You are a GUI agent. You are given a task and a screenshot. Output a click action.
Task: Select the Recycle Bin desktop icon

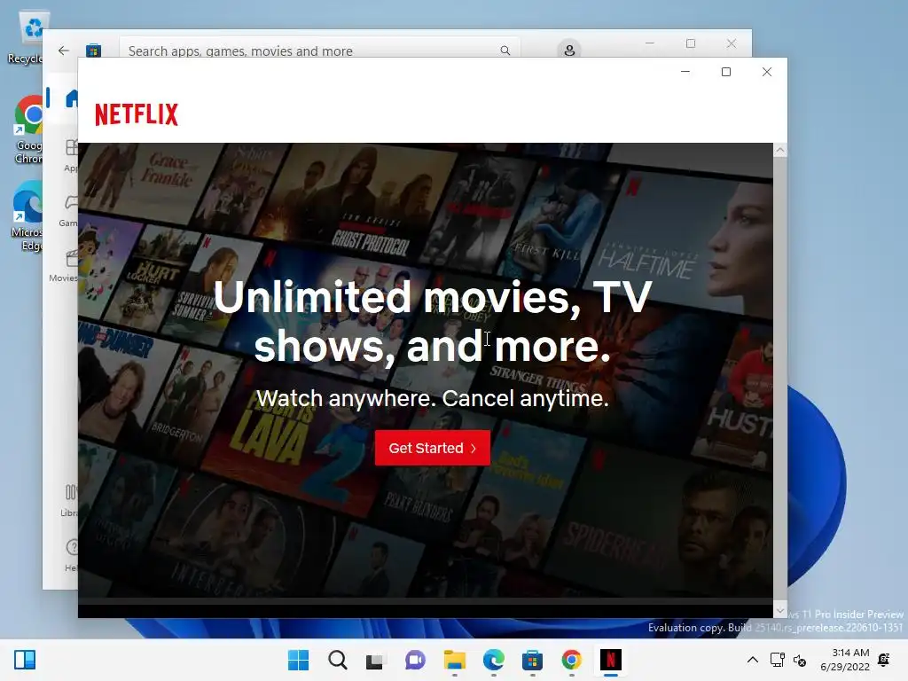click(27, 38)
